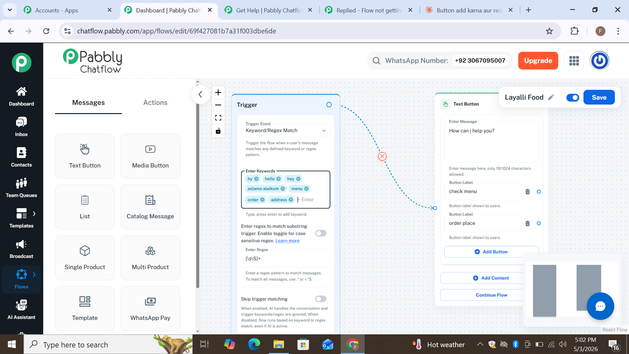Viewport: 629px width, 354px height.
Task: Switch to the Actions tab
Action: 155,103
